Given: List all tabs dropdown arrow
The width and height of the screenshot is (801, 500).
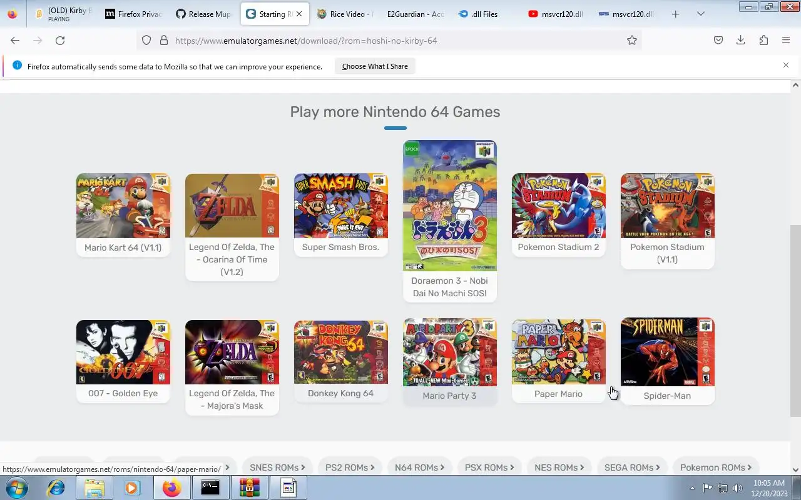Looking at the screenshot, I should [701, 14].
